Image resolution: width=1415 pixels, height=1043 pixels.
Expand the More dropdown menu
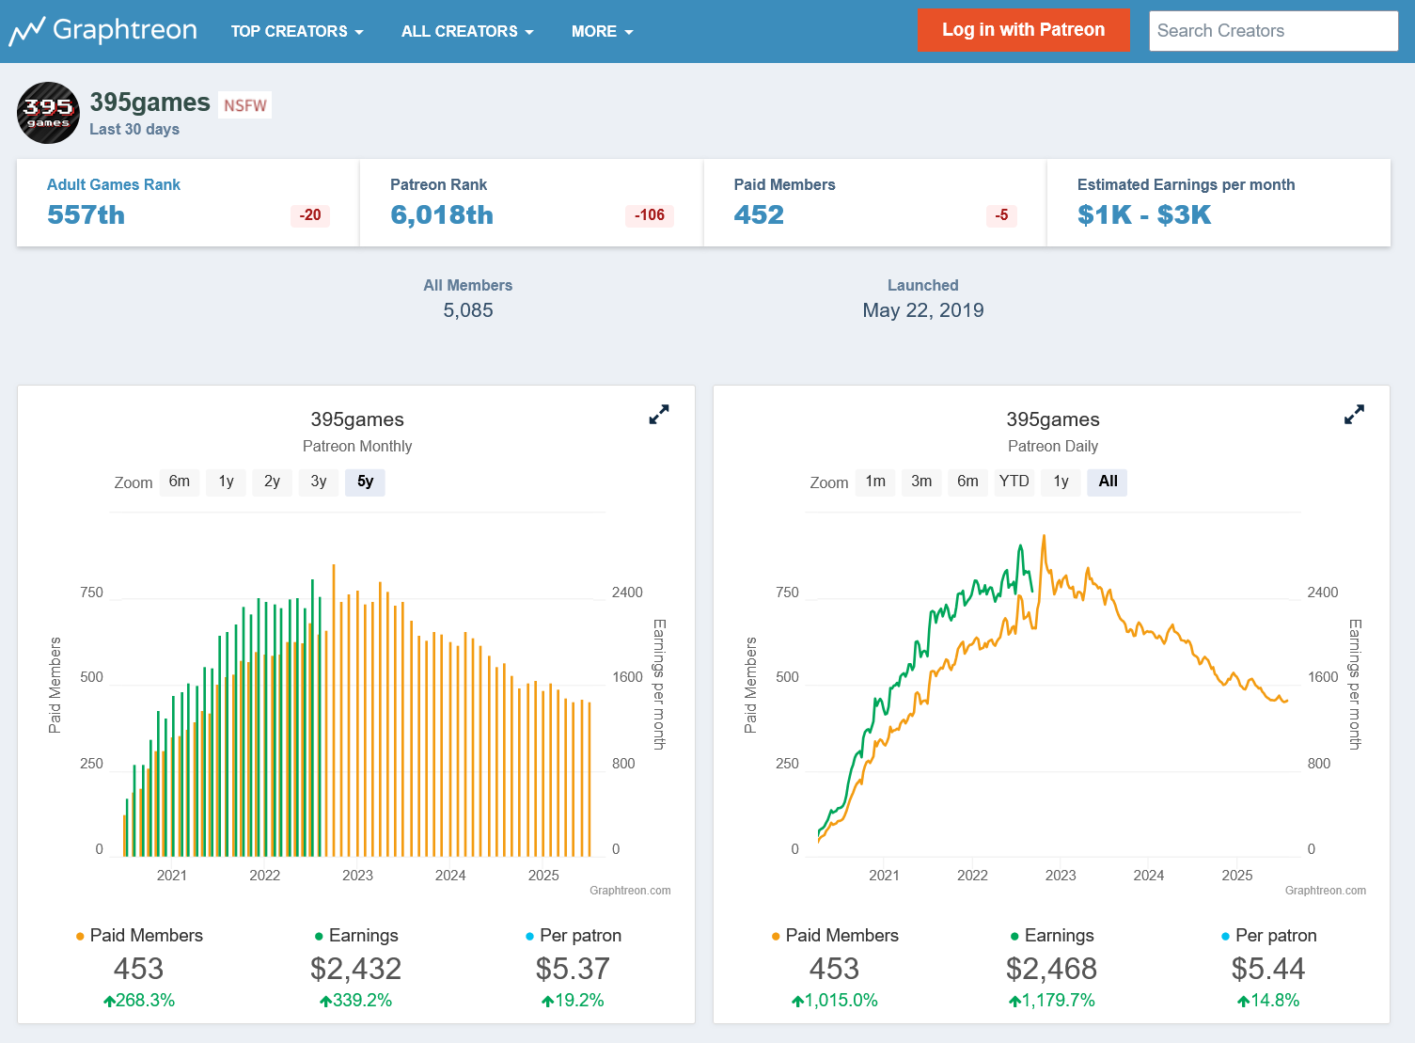(x=602, y=32)
